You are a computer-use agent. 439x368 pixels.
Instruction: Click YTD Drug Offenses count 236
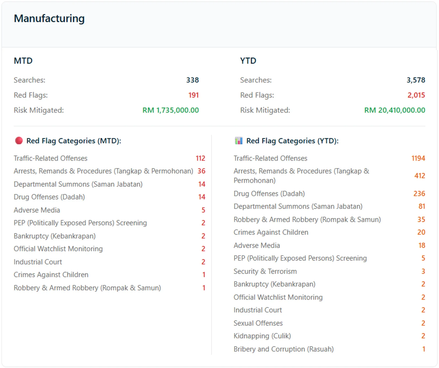419,194
